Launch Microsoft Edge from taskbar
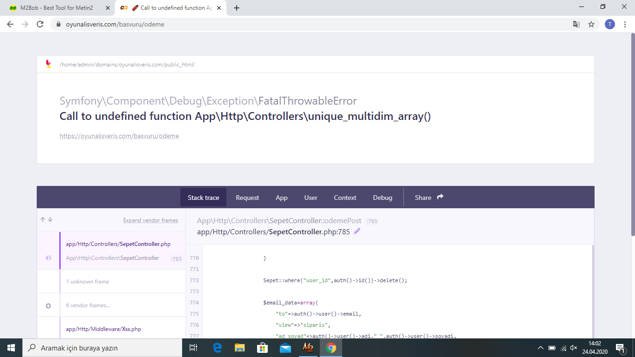 coord(217,348)
